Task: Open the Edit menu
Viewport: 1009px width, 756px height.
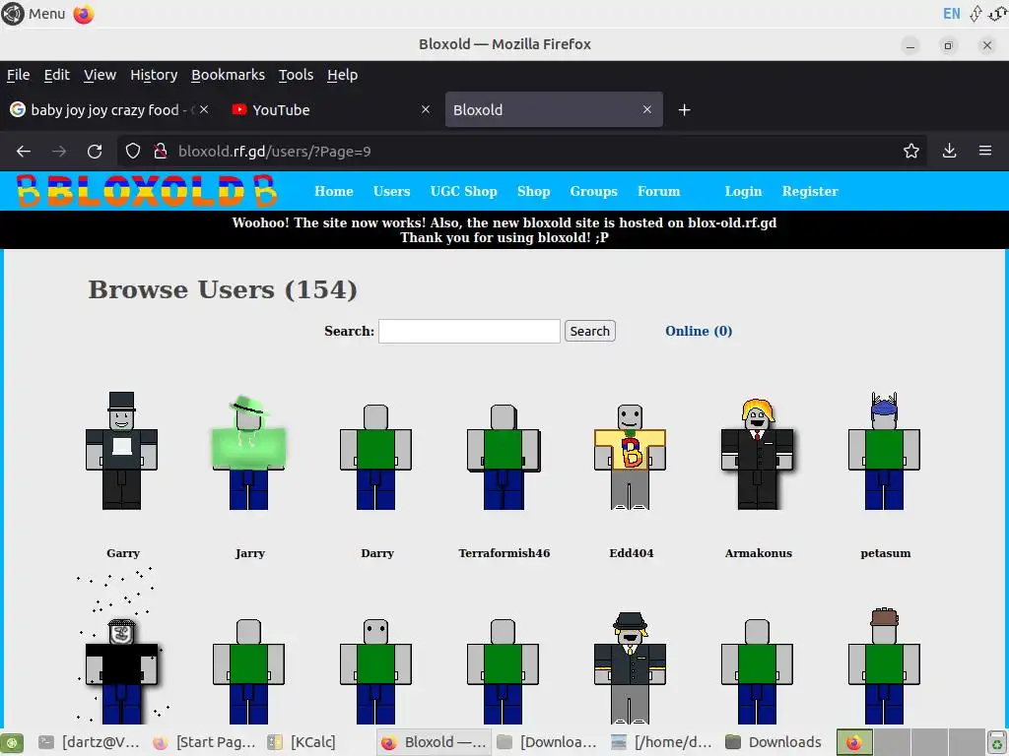Action: [56, 75]
